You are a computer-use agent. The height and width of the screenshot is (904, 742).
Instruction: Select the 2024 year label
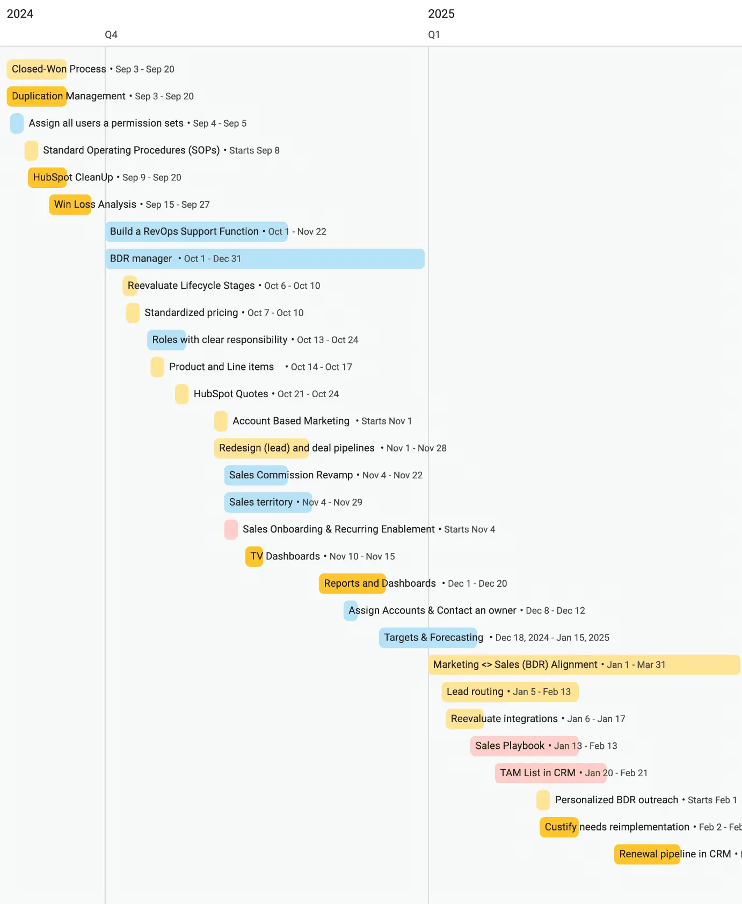coord(20,14)
